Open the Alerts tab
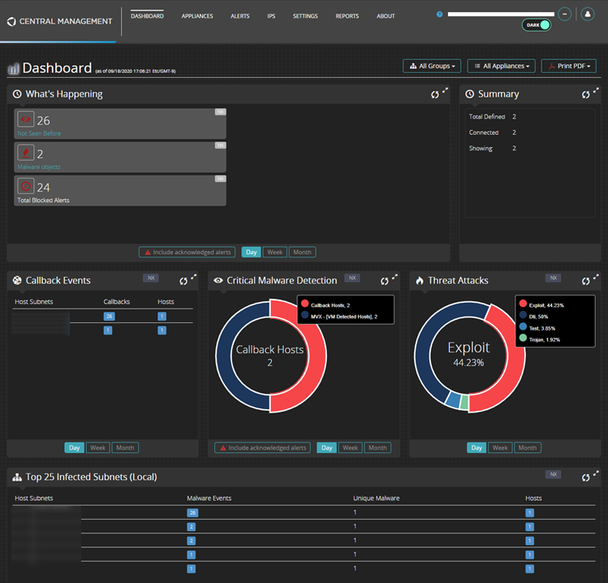608x583 pixels. [x=240, y=16]
